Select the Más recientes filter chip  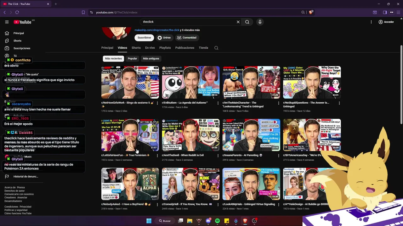pyautogui.click(x=113, y=59)
